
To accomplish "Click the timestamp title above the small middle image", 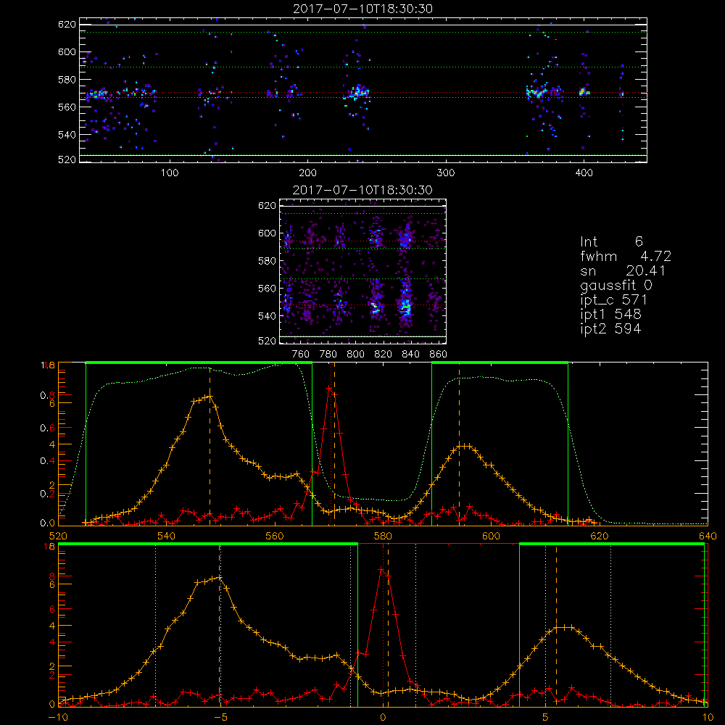I will tap(363, 190).
